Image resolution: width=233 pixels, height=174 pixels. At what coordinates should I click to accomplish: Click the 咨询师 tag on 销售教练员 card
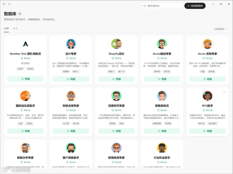(x=168, y=123)
